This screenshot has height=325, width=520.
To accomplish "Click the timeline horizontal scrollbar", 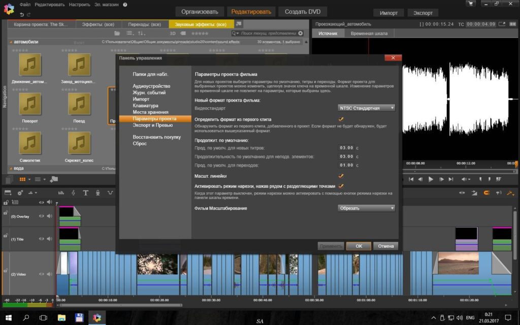I will (121, 305).
